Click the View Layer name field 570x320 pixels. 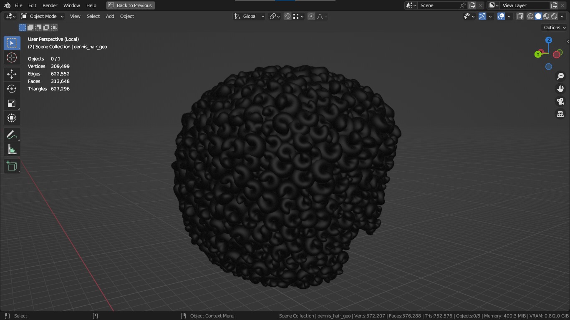tap(525, 5)
